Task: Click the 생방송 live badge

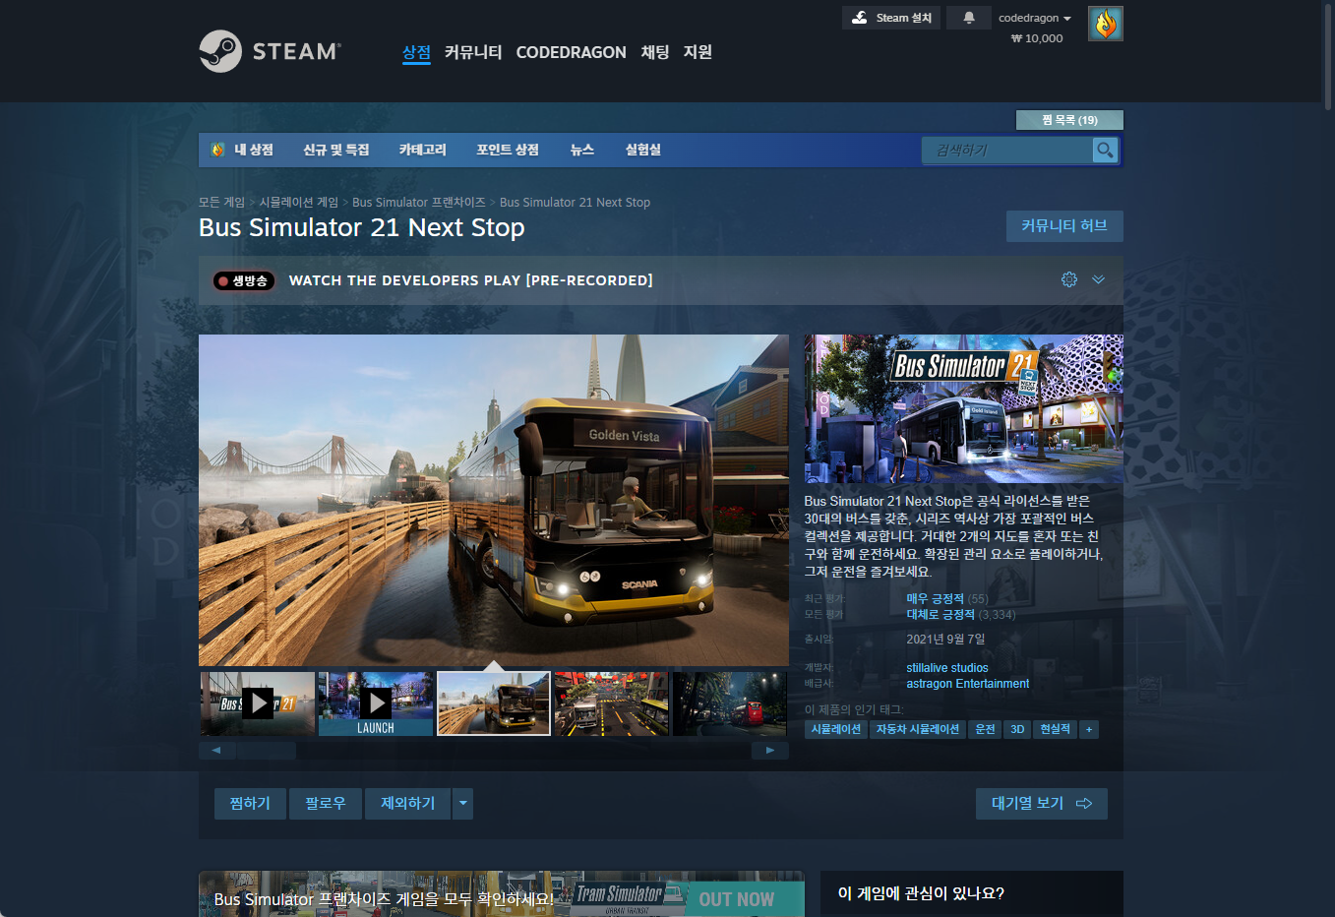Action: 244,280
